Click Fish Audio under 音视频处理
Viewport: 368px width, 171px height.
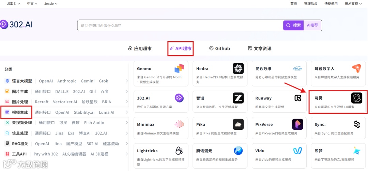[94, 122]
